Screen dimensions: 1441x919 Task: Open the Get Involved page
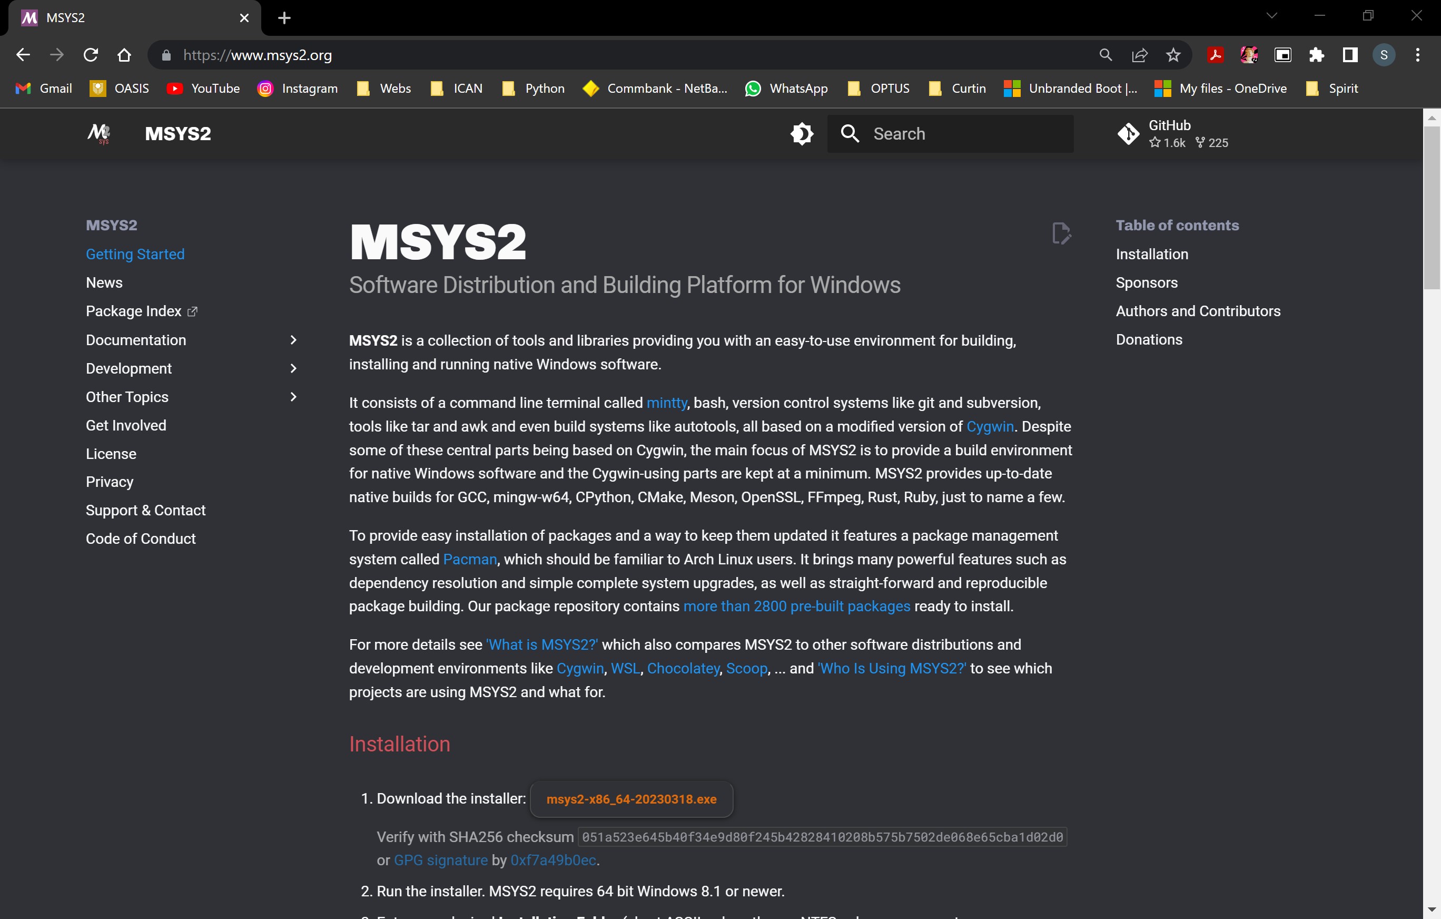coord(126,426)
